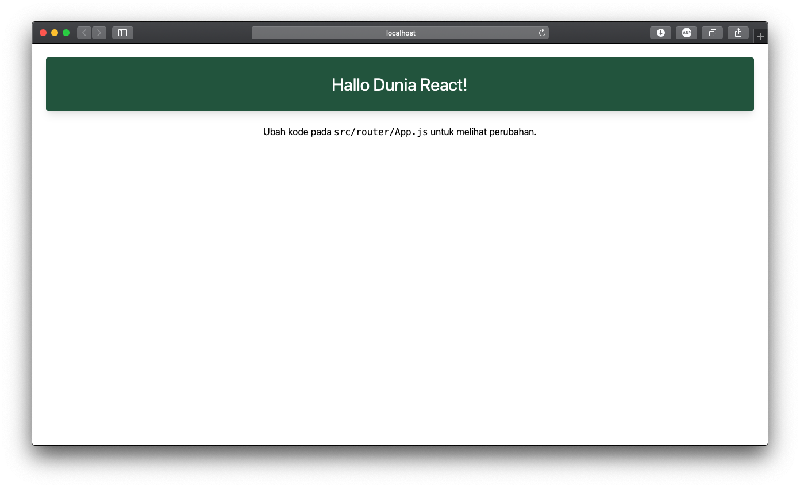Show all open tabs overview

[712, 33]
